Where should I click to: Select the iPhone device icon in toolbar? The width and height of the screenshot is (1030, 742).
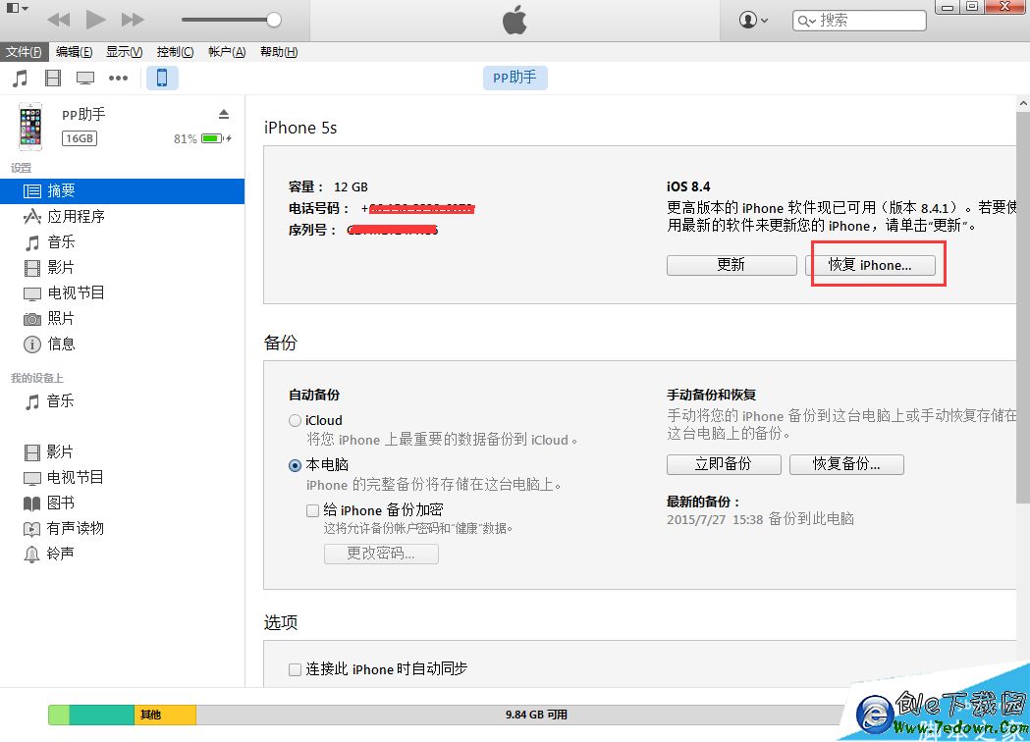coord(162,78)
